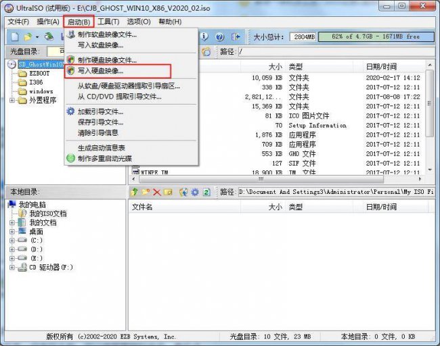Click the 大小 column header in upper list
The height and width of the screenshot is (346, 440).
coord(263,67)
